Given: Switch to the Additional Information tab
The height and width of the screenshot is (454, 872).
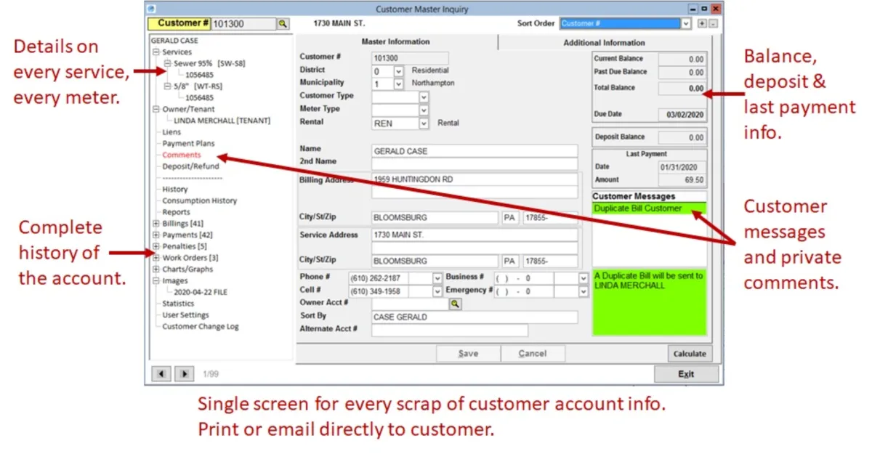Looking at the screenshot, I should 604,42.
